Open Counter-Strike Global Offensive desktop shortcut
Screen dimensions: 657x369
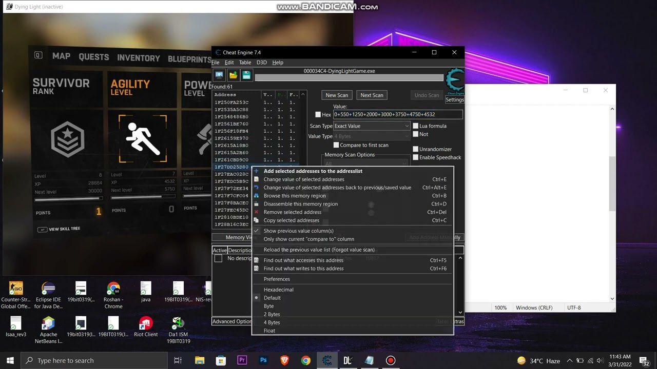point(15,295)
